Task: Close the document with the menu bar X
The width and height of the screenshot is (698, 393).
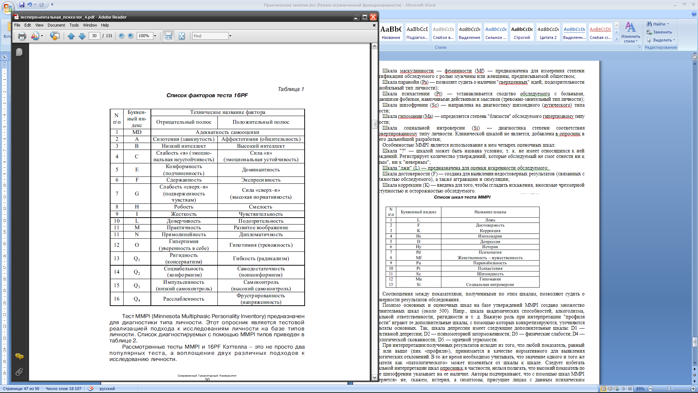Action: click(374, 25)
